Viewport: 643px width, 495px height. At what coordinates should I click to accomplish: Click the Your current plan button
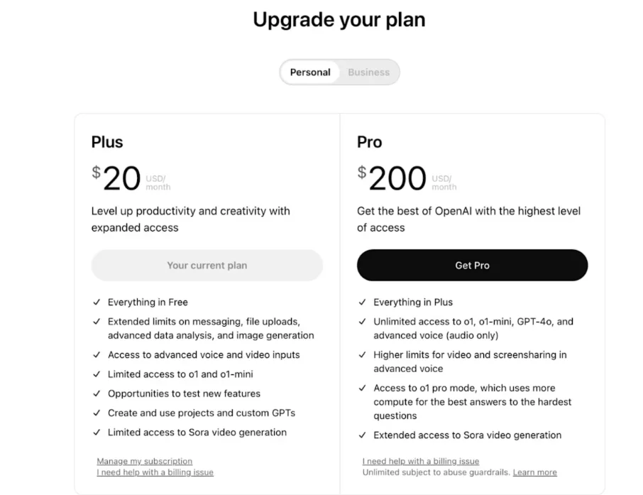tap(207, 265)
